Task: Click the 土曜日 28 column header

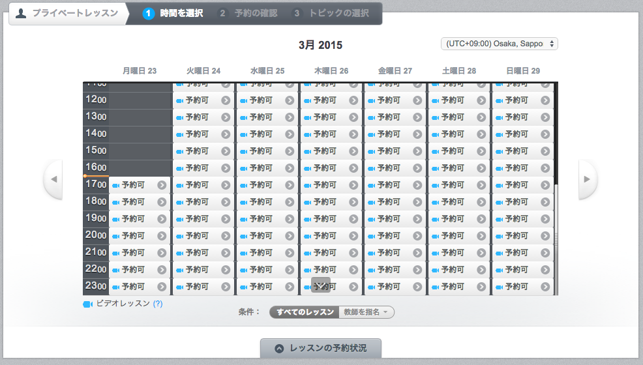Action: point(459,71)
